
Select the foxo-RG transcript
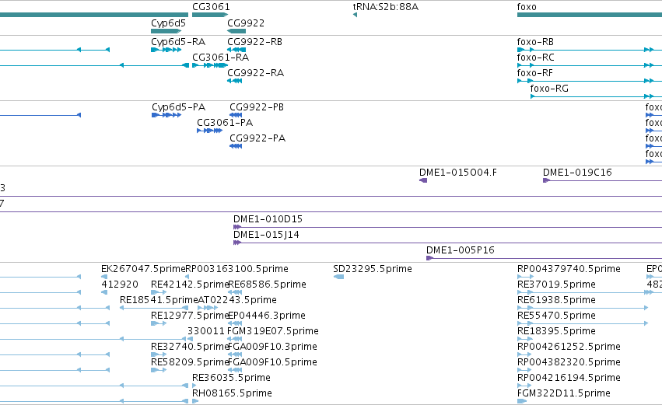click(x=549, y=89)
